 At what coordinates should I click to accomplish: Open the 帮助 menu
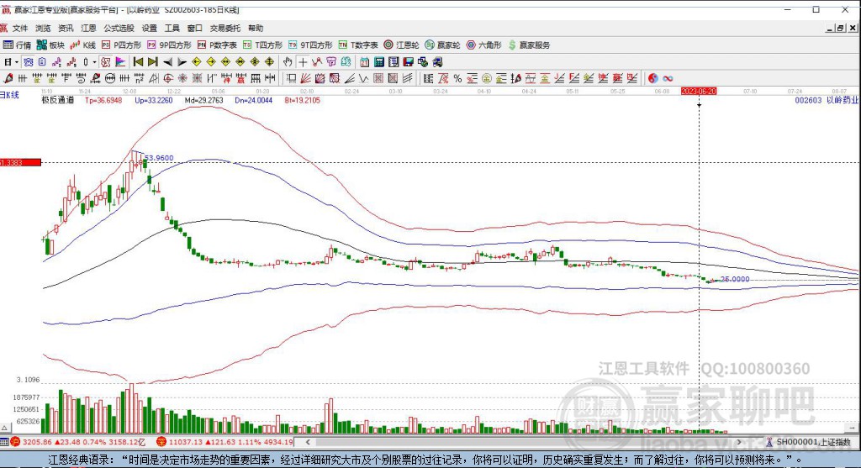(256, 28)
